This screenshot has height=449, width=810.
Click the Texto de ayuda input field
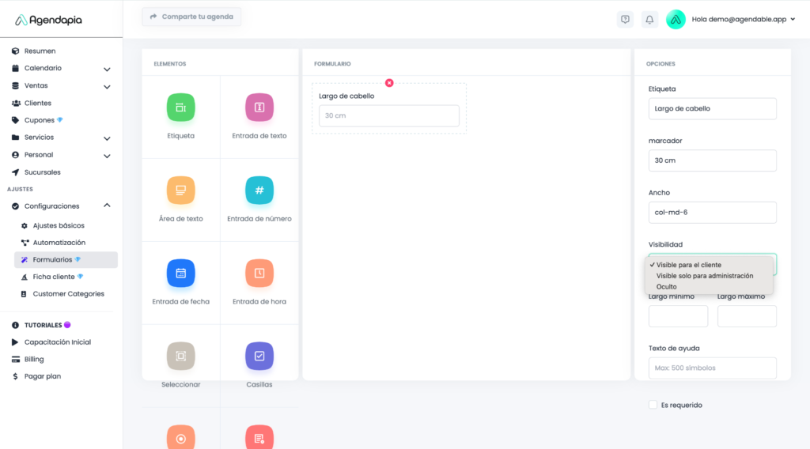click(x=712, y=368)
